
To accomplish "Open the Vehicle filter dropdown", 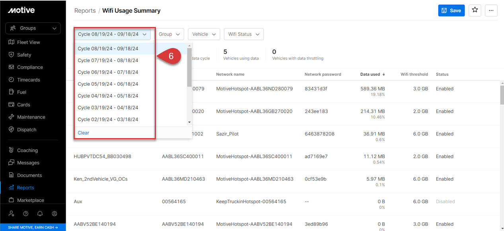I will 204,34.
